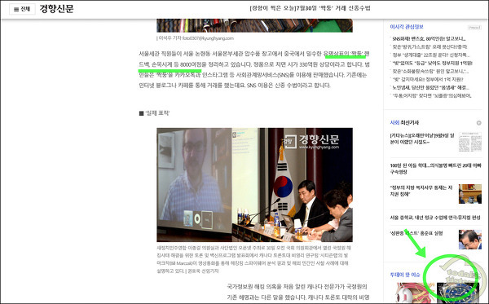Click the meeting room thumbnail in 최신기사
This screenshot has height=304, width=489.
click(x=470, y=194)
